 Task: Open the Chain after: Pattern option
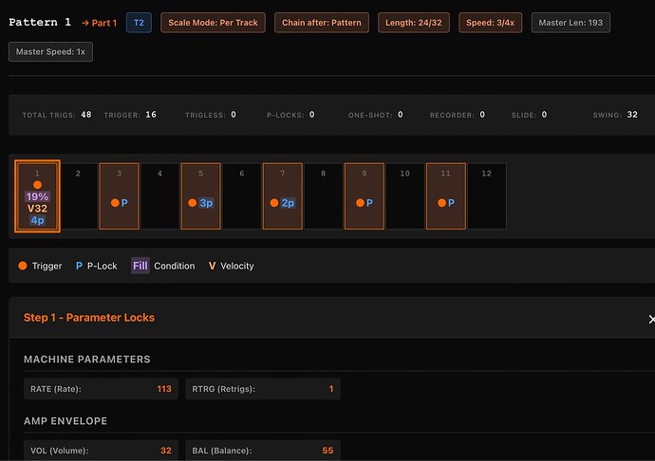pyautogui.click(x=322, y=23)
